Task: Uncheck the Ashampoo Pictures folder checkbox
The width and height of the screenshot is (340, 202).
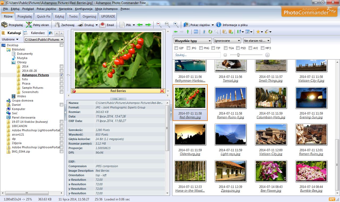Action: pyautogui.click(x=61, y=75)
